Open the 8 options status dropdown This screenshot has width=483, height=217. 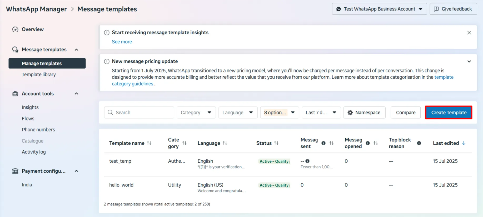tap(280, 113)
